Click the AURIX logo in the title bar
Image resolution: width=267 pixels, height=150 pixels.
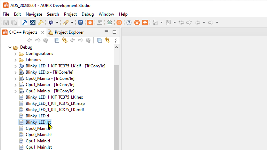(6, 5)
